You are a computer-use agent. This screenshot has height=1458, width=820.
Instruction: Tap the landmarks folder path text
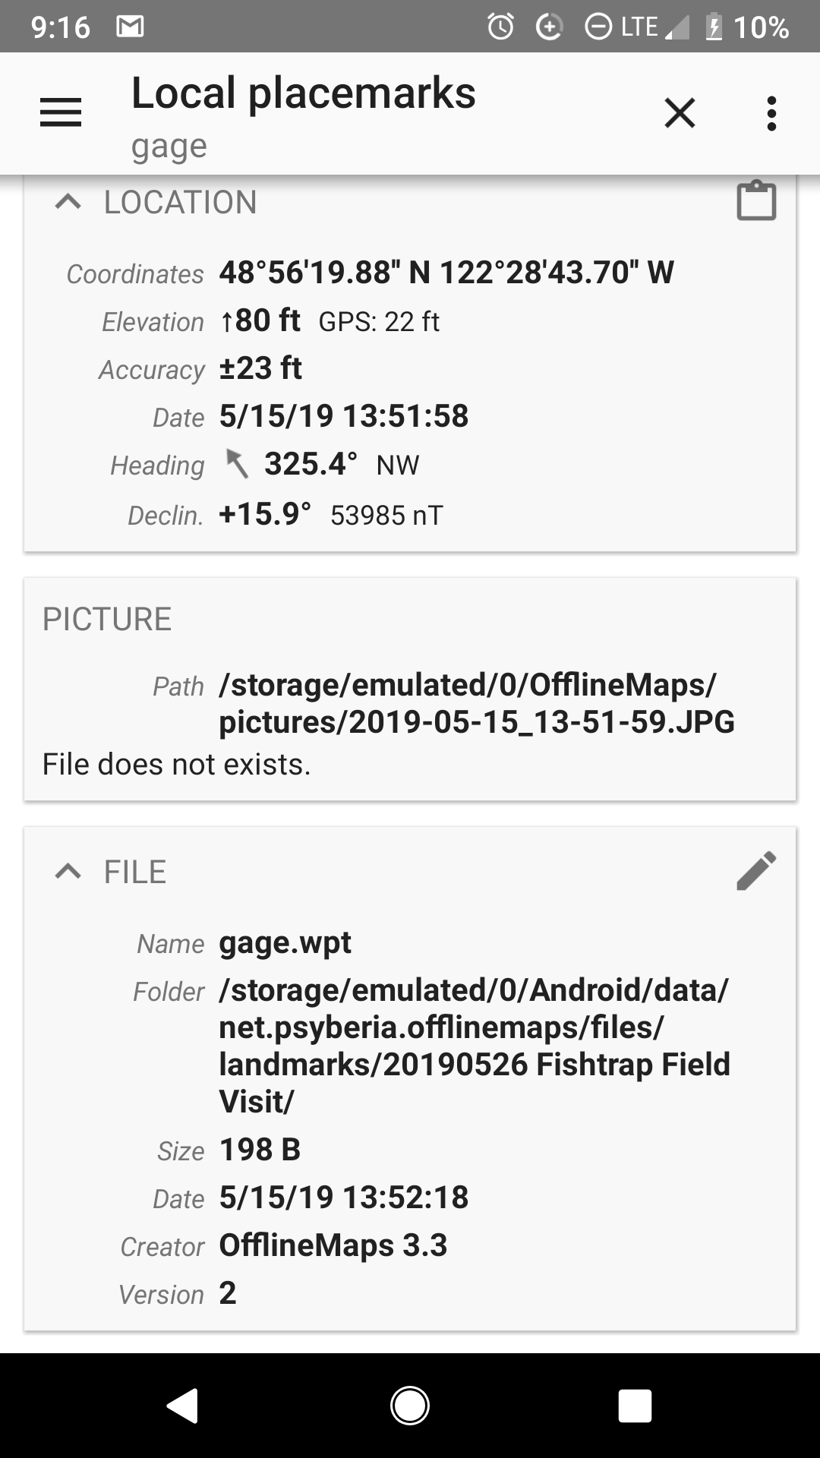(474, 1046)
